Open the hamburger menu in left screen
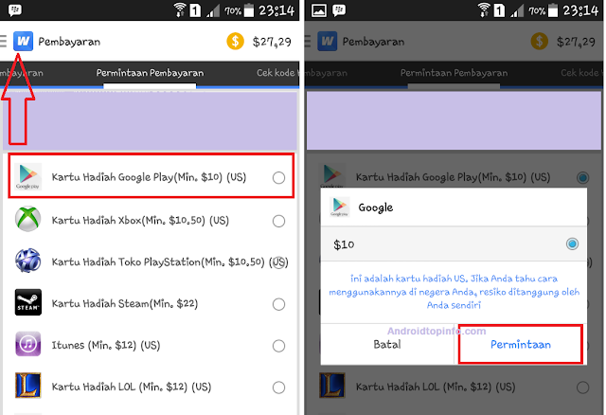Screen dimensions: 606x415 pos(4,41)
